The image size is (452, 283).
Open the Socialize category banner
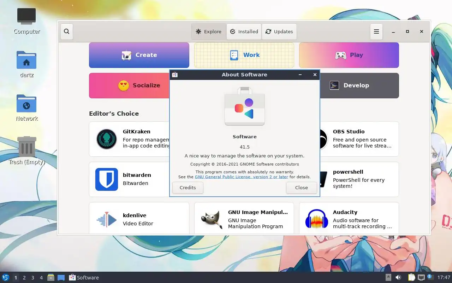click(129, 86)
